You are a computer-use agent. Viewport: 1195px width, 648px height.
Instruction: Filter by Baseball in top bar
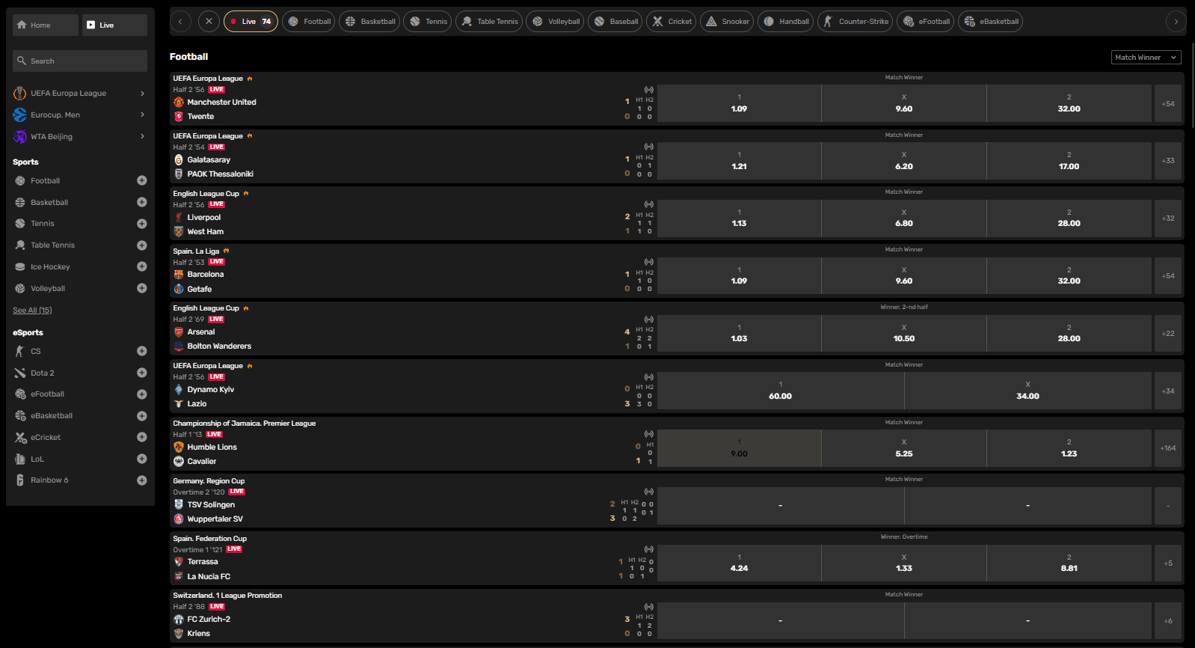point(615,22)
